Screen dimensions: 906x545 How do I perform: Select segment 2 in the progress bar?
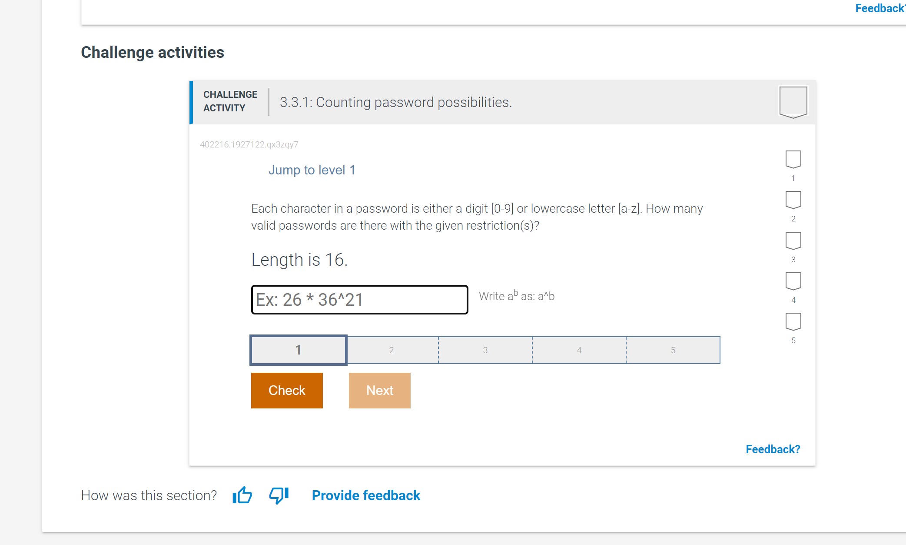click(x=391, y=350)
